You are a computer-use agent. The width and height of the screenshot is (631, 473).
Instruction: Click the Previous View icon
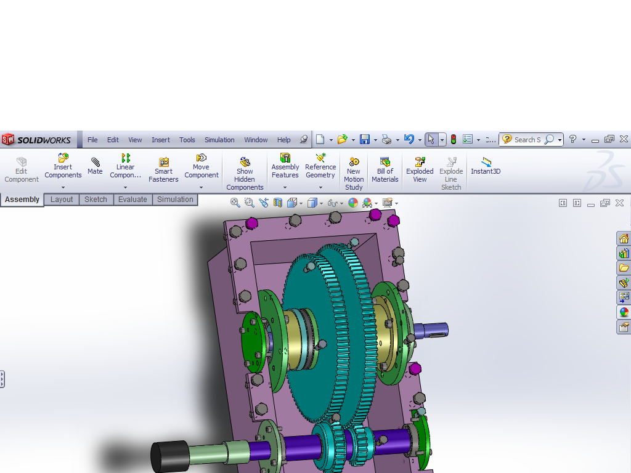[x=264, y=203]
